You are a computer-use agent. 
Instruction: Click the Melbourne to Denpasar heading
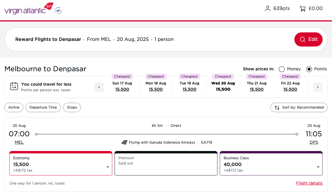(45, 69)
